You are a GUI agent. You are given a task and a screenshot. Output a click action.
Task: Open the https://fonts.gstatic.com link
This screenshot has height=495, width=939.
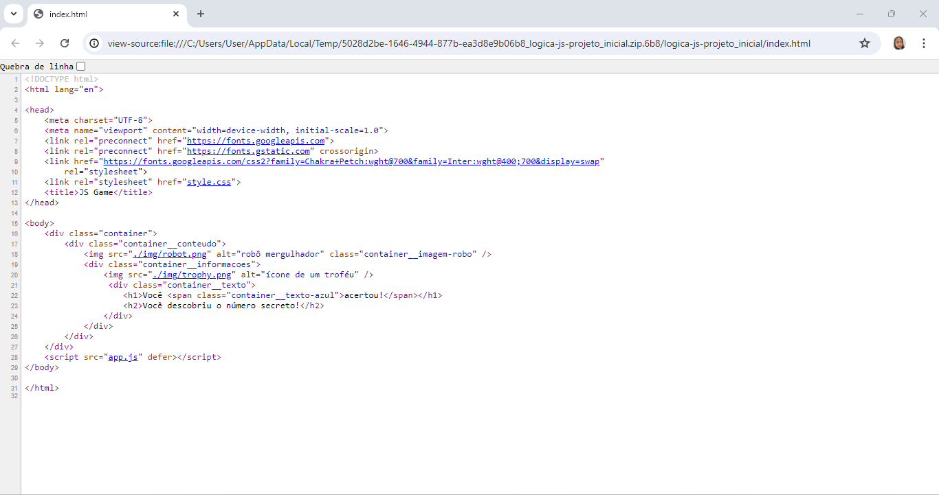248,151
